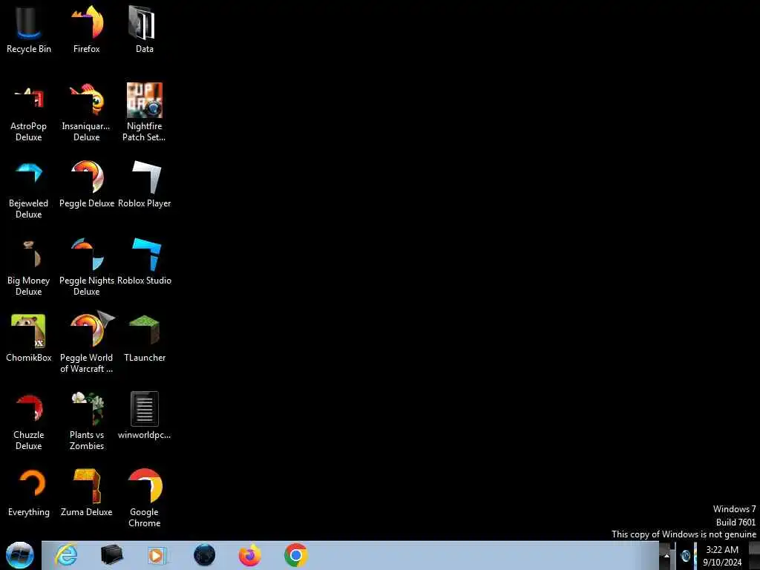This screenshot has height=570, width=760.
Task: Select the winworldpc text file icon
Action: (145, 416)
